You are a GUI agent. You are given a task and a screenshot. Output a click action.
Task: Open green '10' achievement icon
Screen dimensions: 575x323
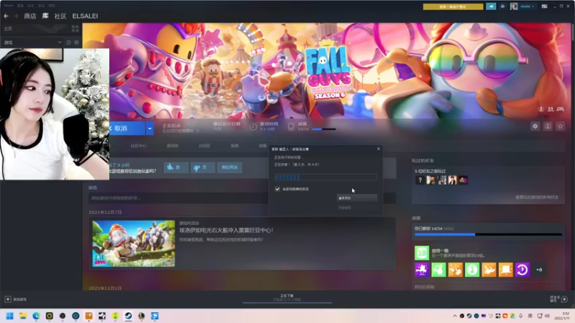click(422, 253)
